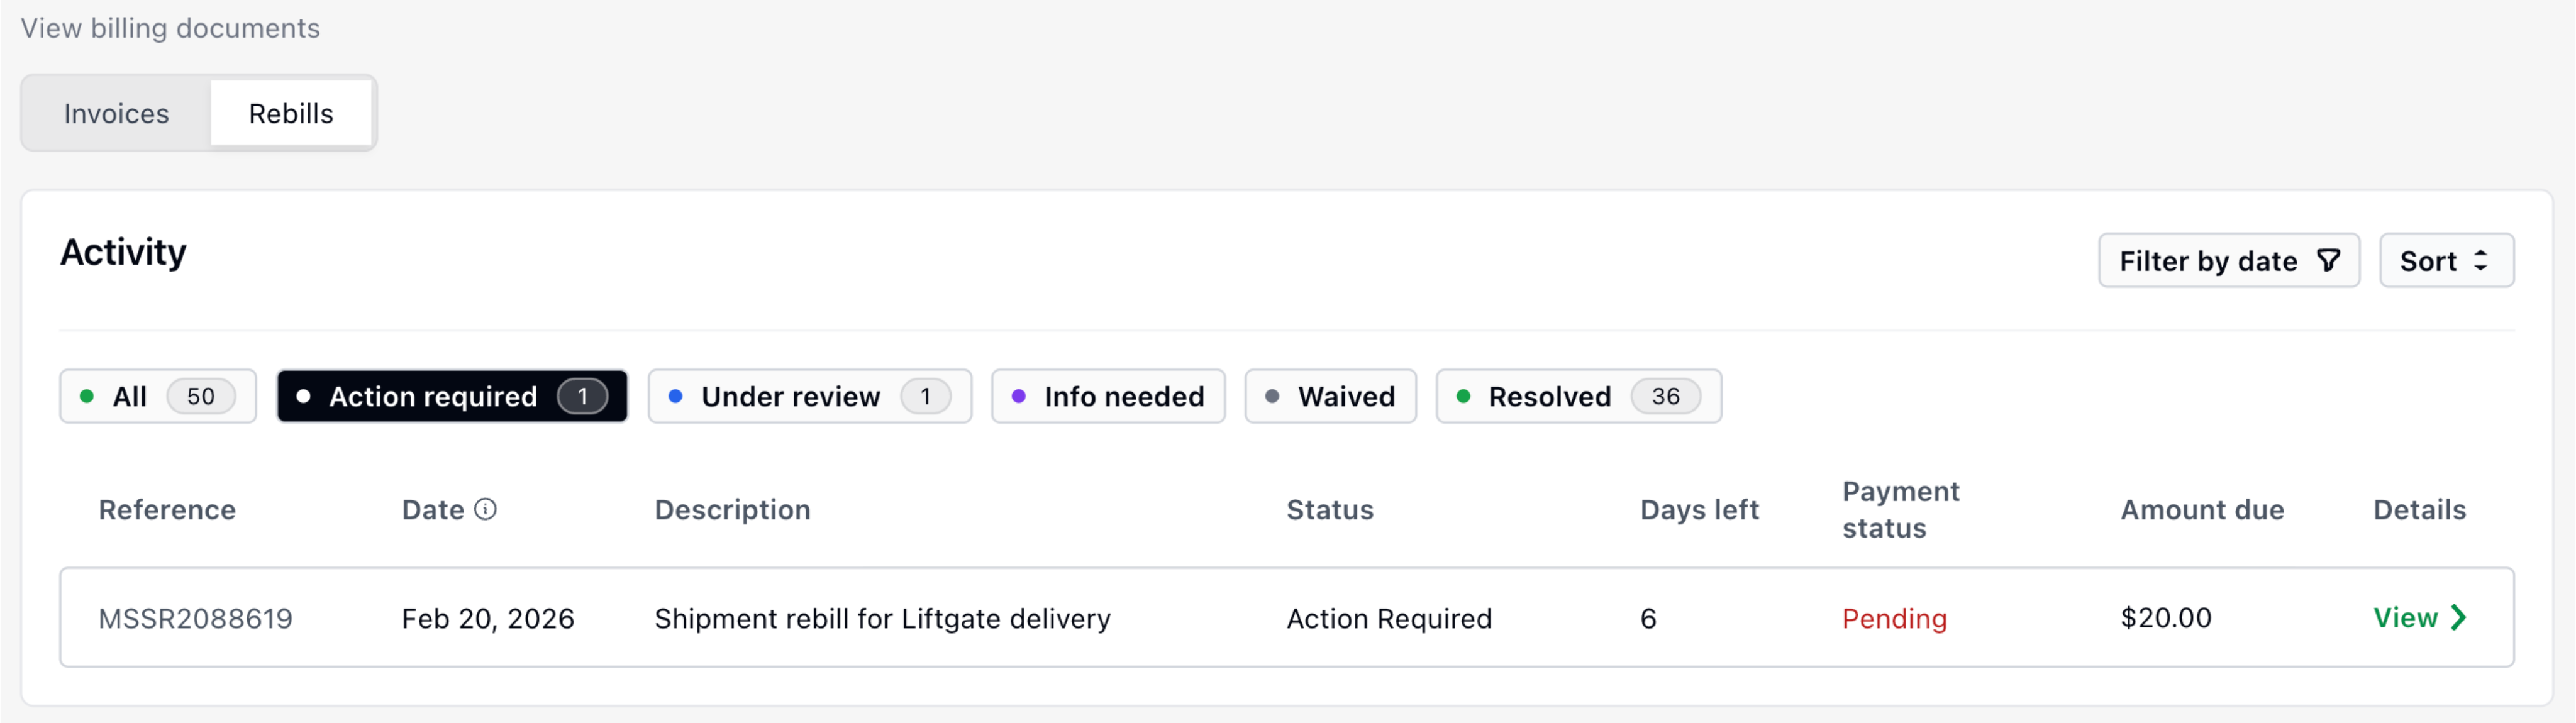Click the funnel icon in Filter by date
The height and width of the screenshot is (723, 2576).
click(x=2328, y=261)
